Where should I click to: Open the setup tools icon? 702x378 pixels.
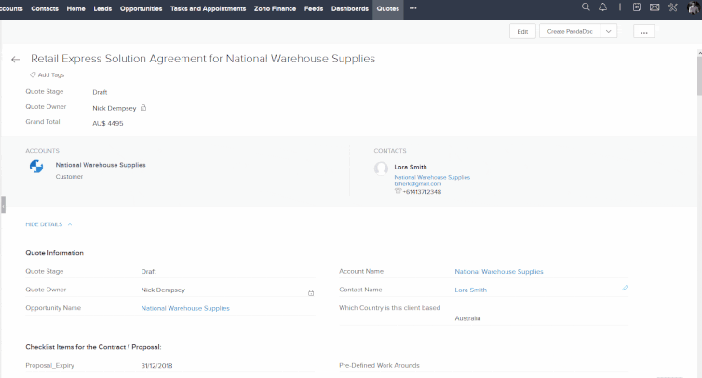click(673, 7)
